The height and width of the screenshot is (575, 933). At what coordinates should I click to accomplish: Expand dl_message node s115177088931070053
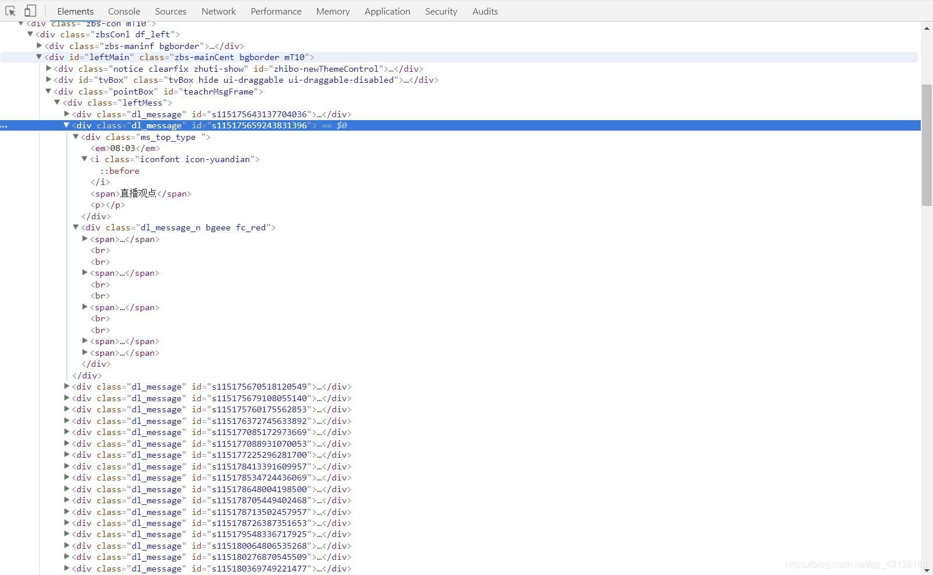point(67,443)
